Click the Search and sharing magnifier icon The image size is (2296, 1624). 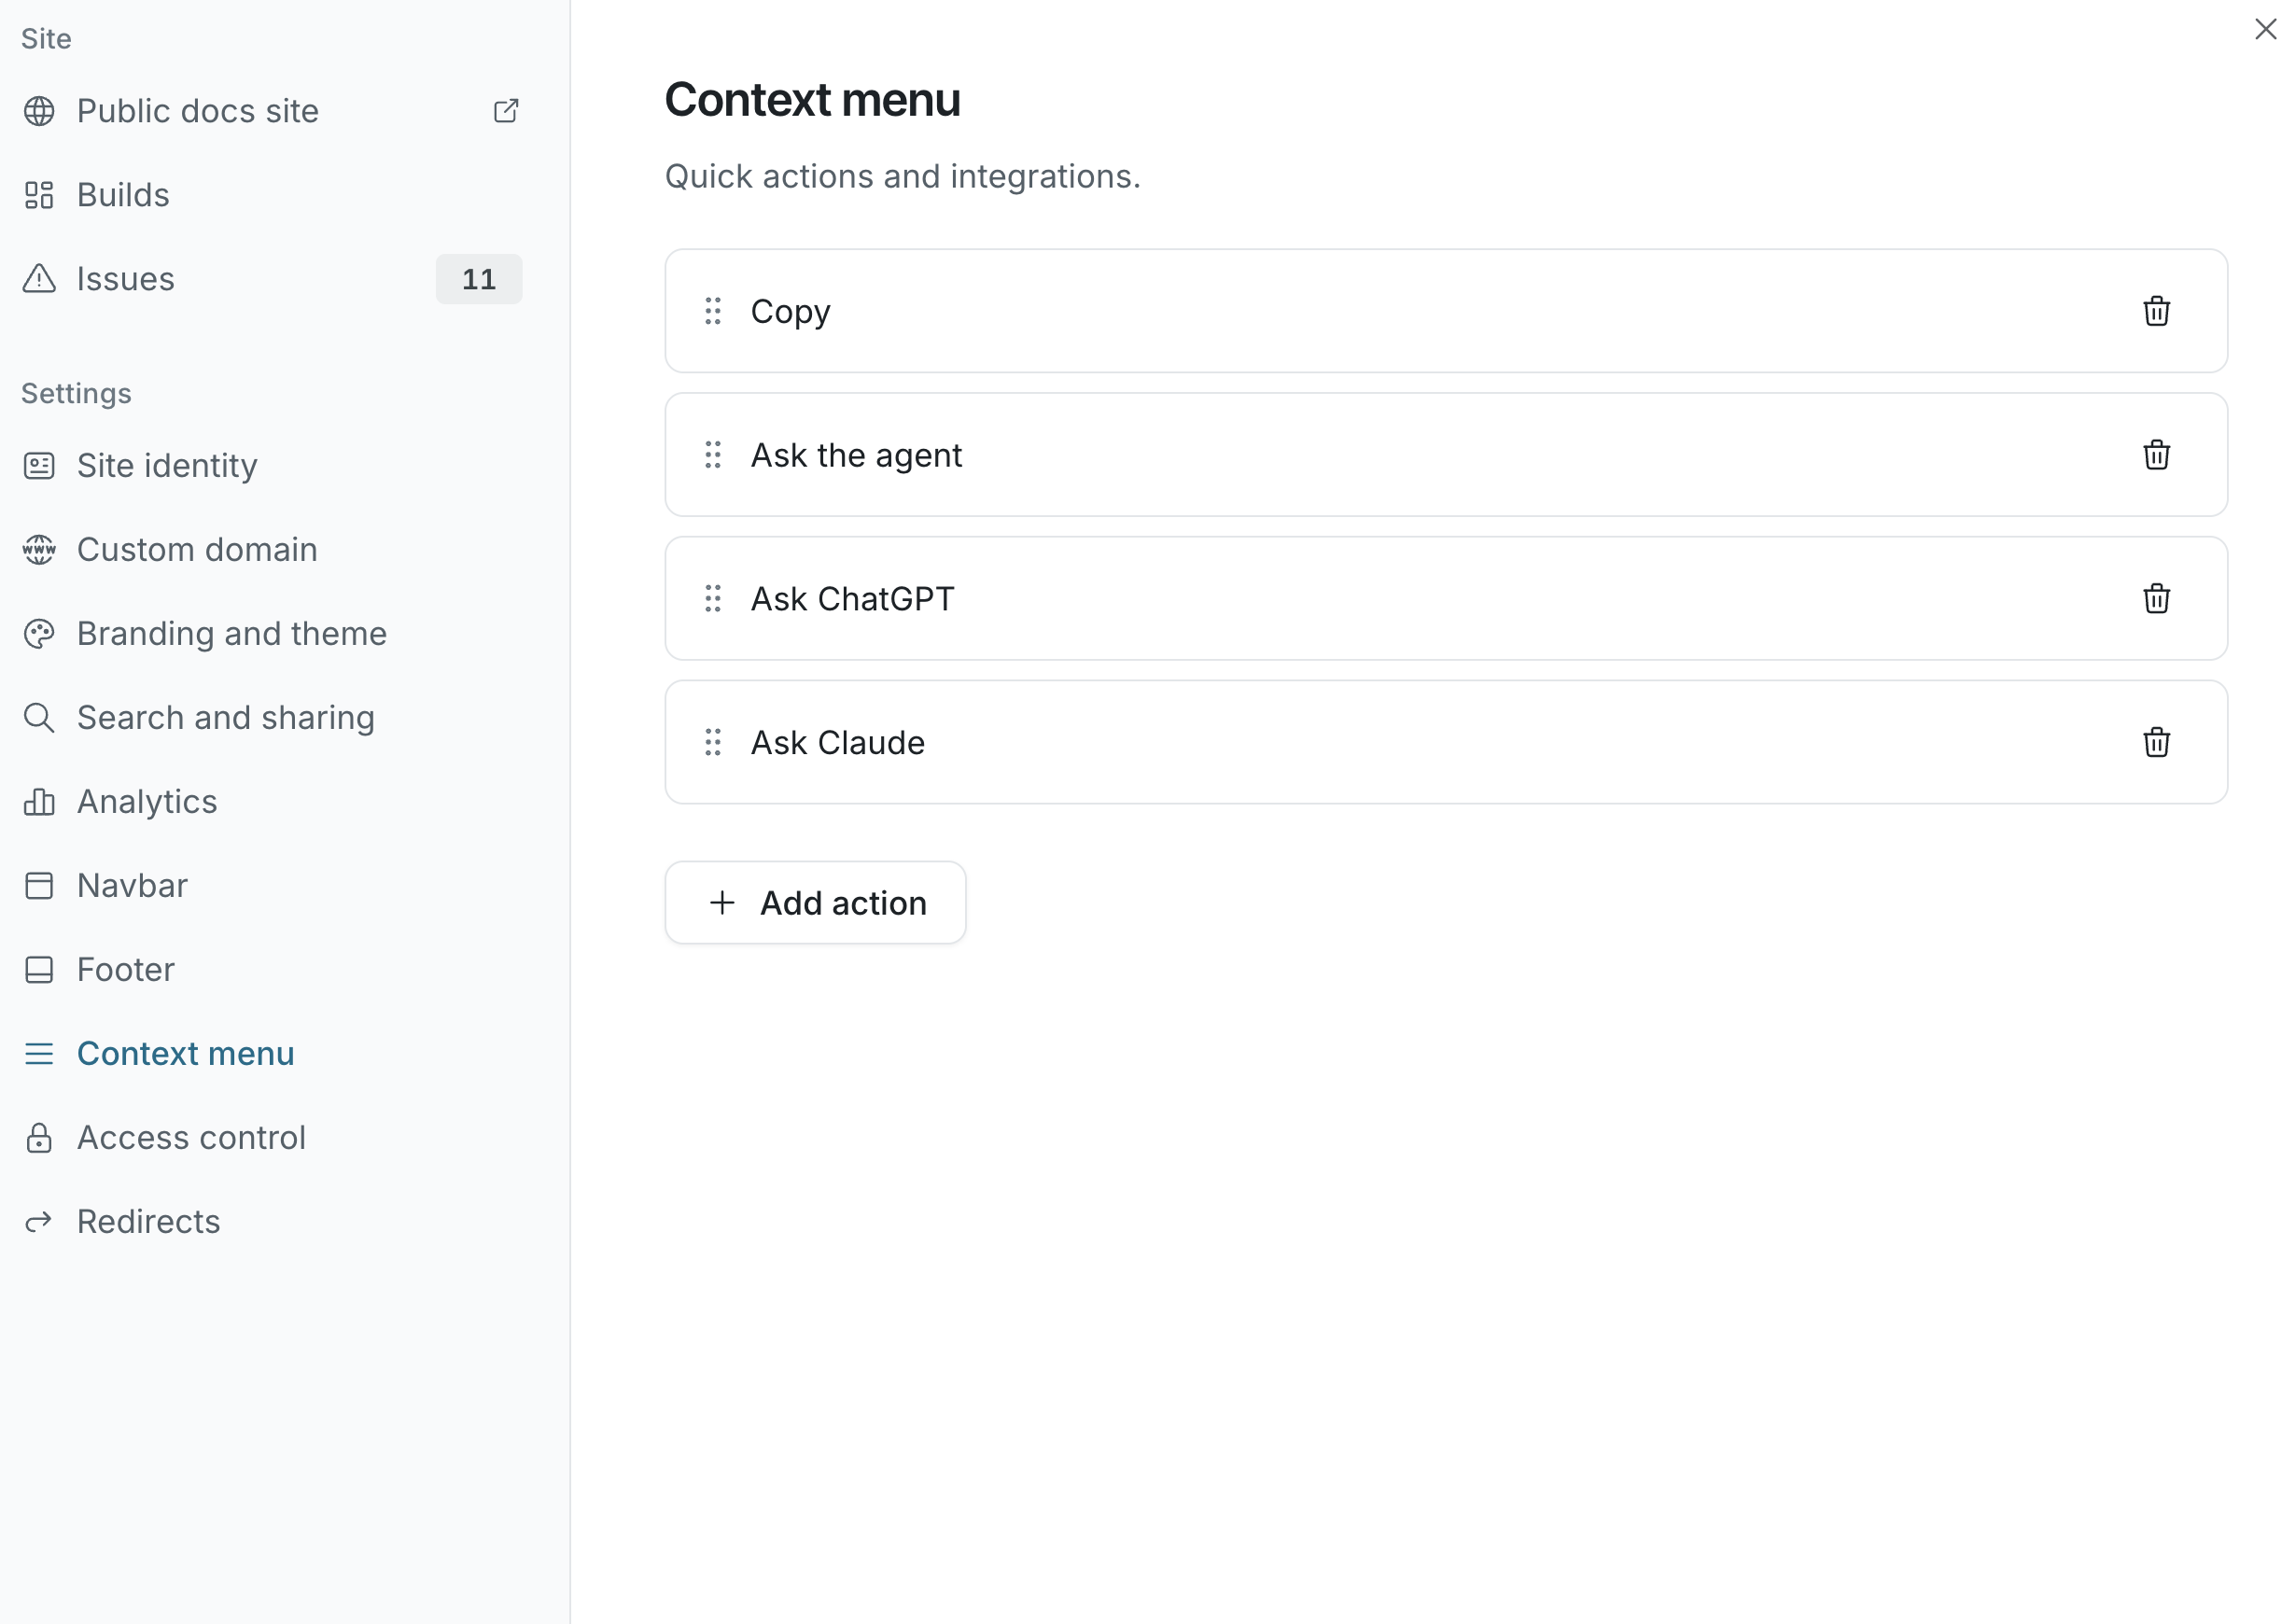[x=39, y=718]
